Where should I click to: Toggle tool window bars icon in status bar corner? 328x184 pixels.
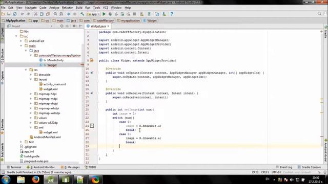pyautogui.click(x=3, y=172)
